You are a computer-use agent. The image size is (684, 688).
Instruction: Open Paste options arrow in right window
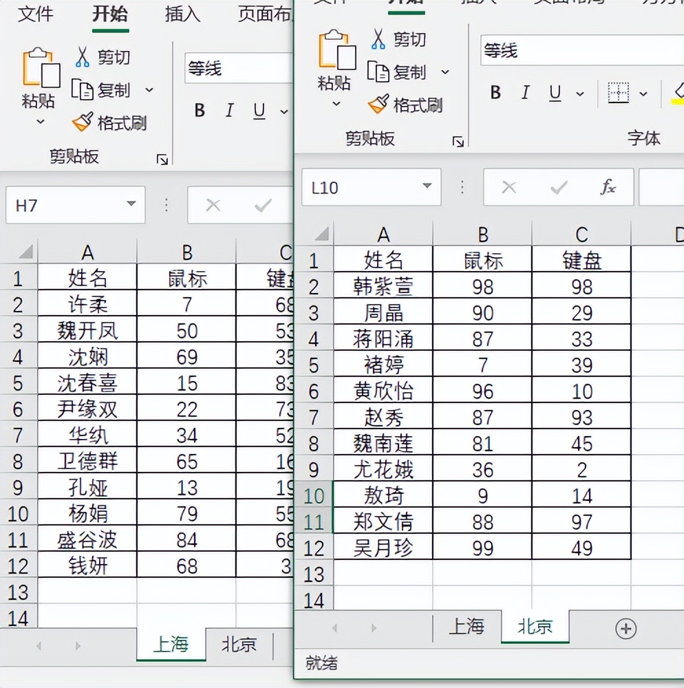coord(336,104)
